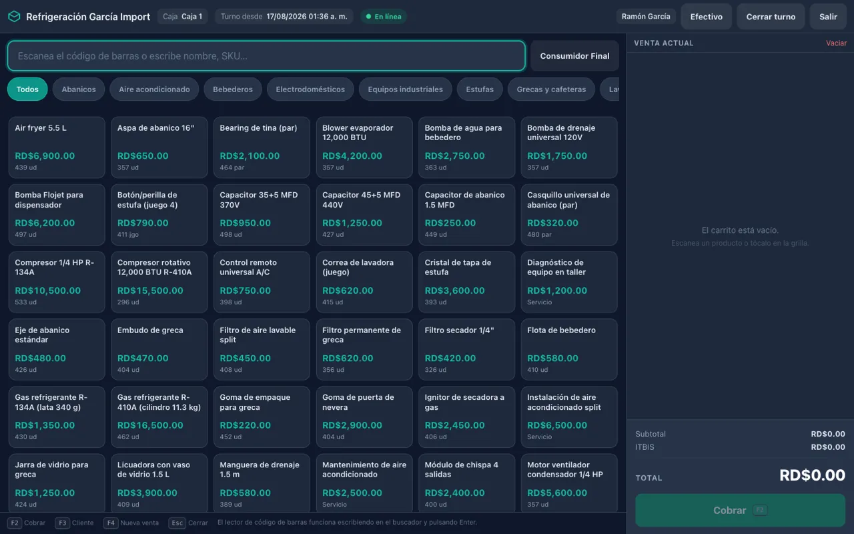Show the Grecas y cafeteras category
Image resolution: width=854 pixels, height=534 pixels.
[x=551, y=89]
